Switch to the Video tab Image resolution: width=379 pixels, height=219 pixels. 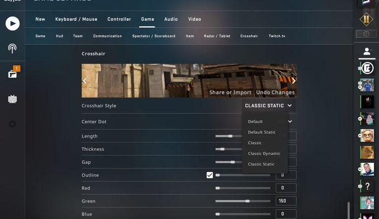[194, 19]
